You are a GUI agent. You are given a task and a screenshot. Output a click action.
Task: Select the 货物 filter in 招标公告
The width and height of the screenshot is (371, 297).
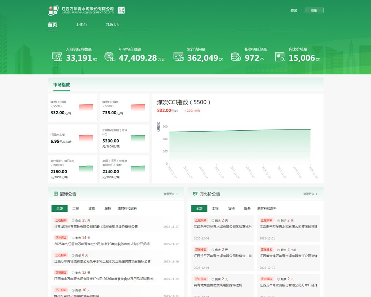(92, 209)
